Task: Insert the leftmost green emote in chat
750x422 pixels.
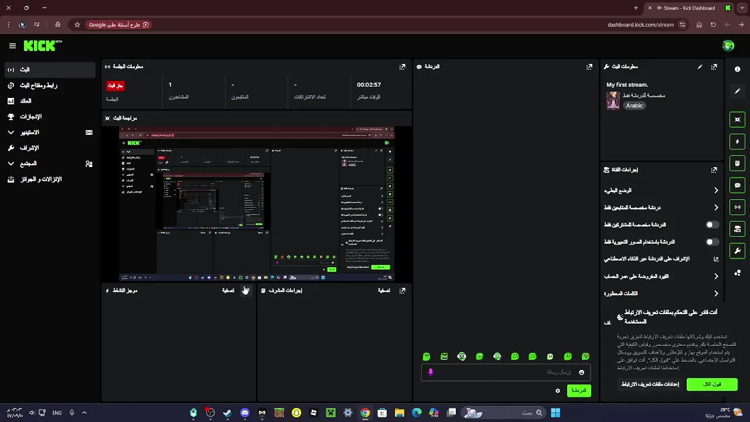Action: tap(427, 356)
